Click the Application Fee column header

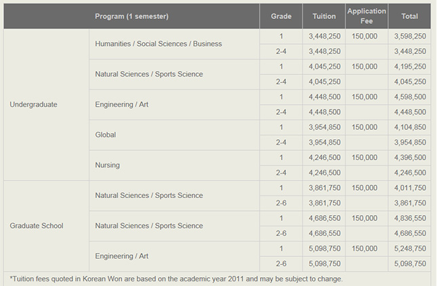coord(366,16)
